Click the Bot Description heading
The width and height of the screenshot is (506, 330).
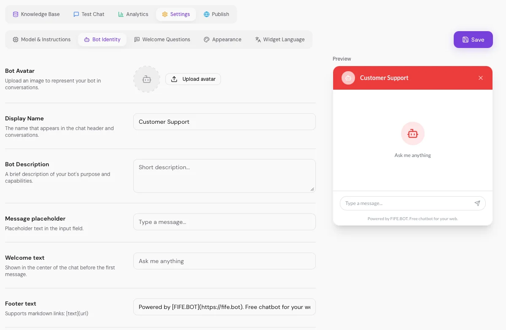(x=27, y=164)
